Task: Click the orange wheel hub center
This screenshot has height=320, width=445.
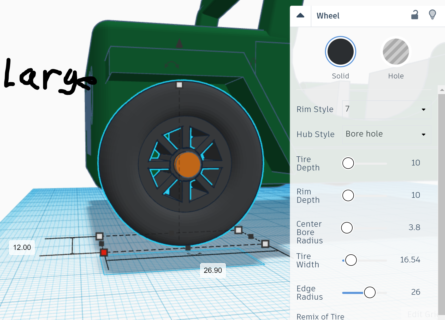Action: 187,165
